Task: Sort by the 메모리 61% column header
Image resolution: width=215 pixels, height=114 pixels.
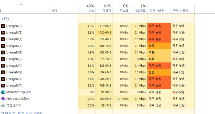Action: pos(104,9)
